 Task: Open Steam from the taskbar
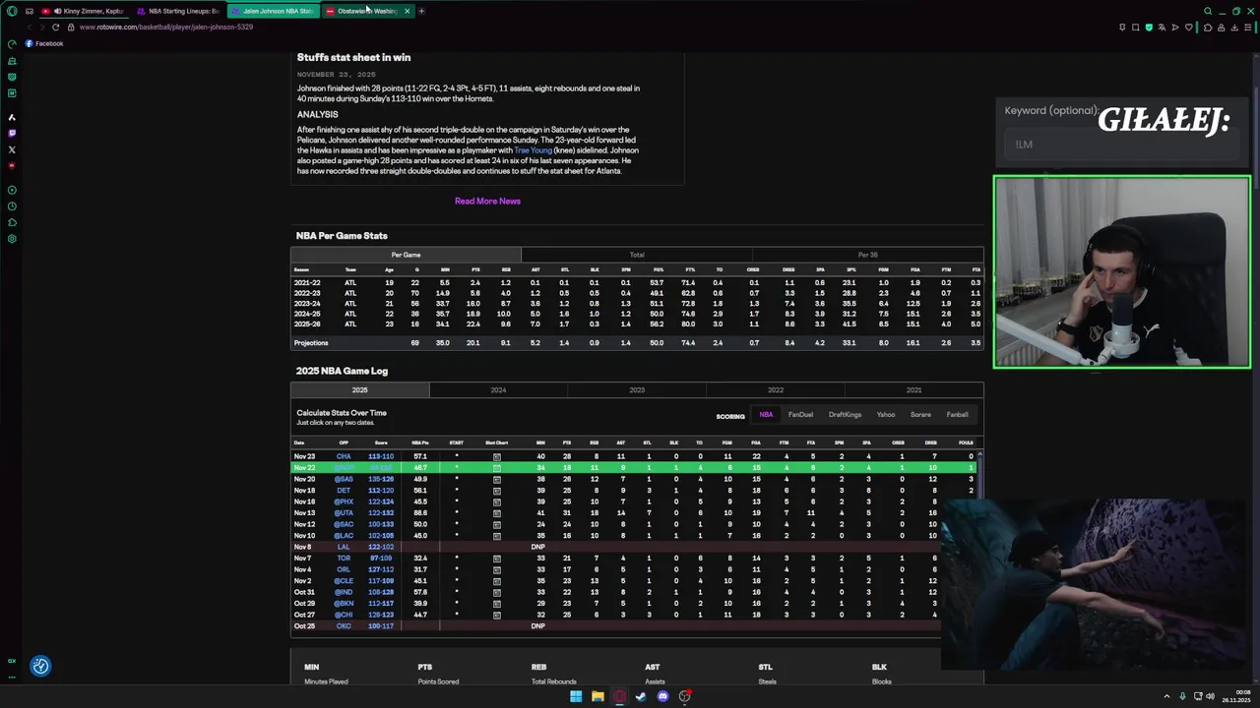point(641,696)
